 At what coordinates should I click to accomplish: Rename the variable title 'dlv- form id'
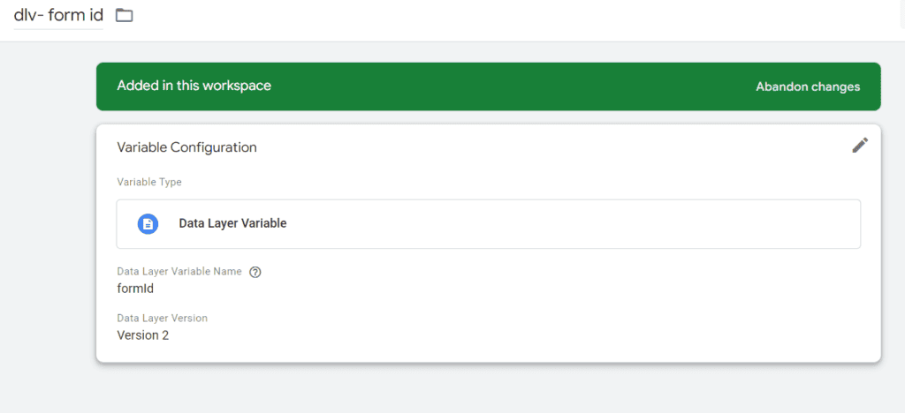[58, 15]
